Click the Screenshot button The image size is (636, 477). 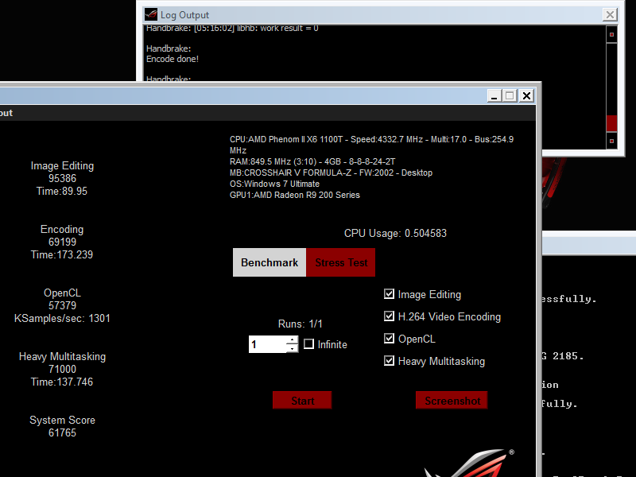point(452,401)
